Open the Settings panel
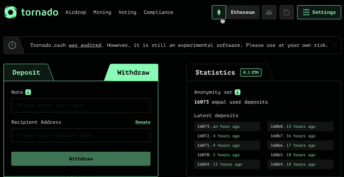The height and width of the screenshot is (177, 344). (319, 12)
